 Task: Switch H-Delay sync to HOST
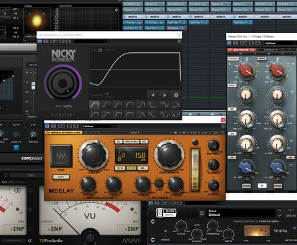coord(131,168)
